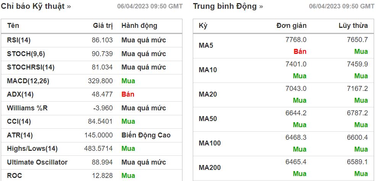Click the RSI(14) indicator name

[x=19, y=40]
